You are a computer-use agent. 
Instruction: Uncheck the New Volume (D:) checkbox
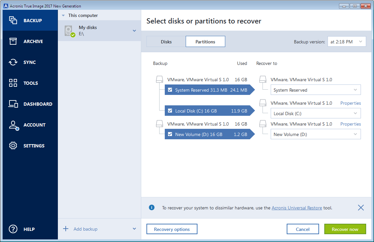170,134
